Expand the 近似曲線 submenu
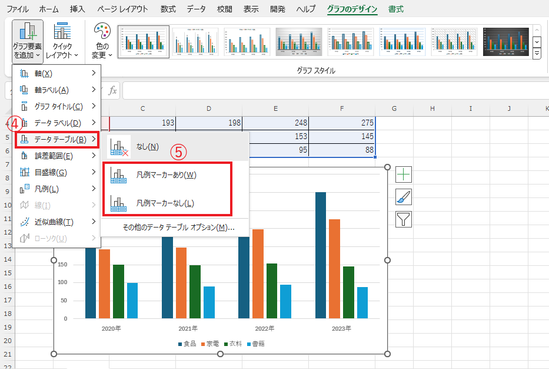 tap(57, 222)
